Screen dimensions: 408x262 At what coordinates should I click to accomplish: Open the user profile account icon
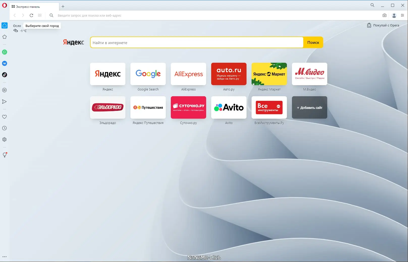(x=394, y=15)
